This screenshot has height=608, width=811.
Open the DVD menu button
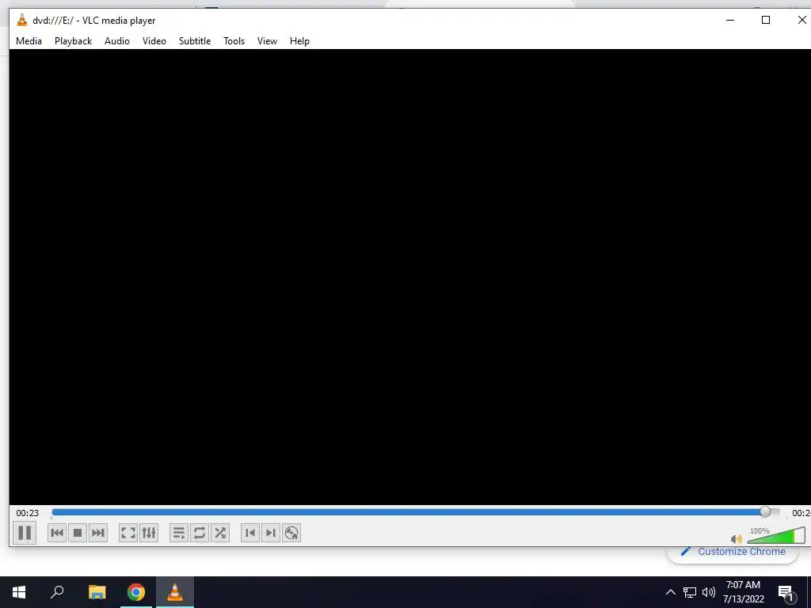click(291, 533)
